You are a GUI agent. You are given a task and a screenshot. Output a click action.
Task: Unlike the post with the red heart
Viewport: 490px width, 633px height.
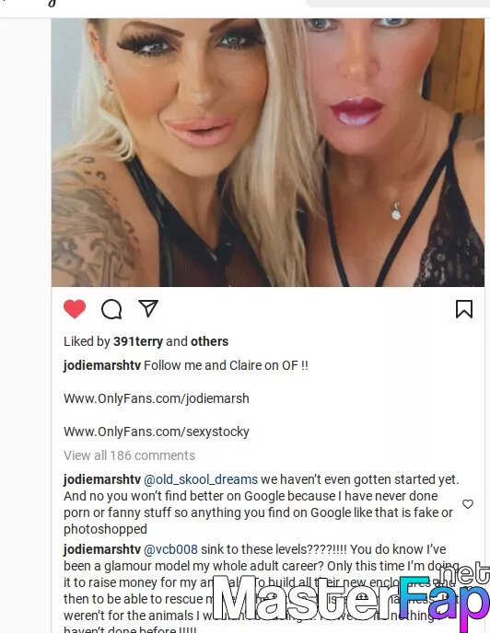75,309
